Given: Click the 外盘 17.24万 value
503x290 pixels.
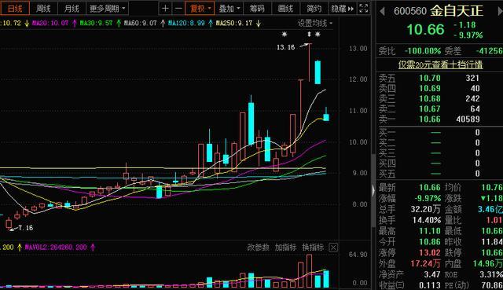Looking at the screenshot, I should click(x=425, y=263).
